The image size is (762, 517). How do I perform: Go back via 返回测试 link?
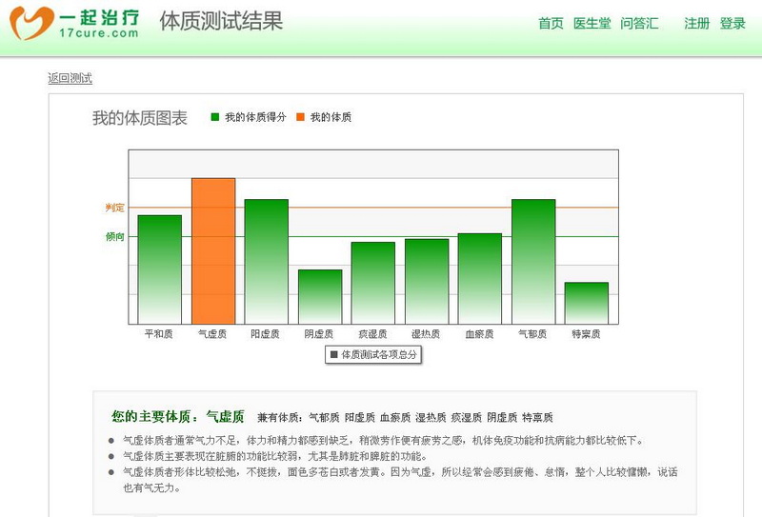tap(70, 78)
